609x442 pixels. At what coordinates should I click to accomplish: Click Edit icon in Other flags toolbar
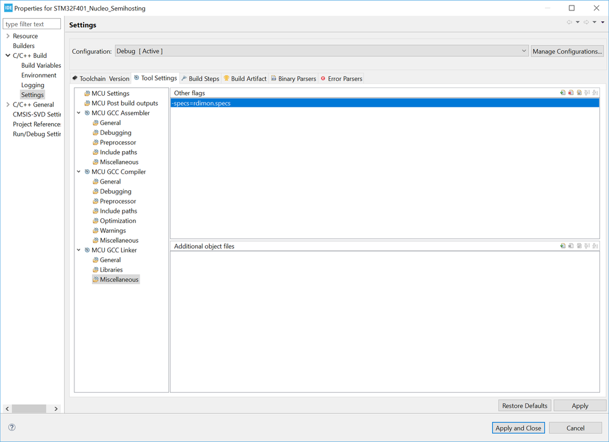point(579,93)
